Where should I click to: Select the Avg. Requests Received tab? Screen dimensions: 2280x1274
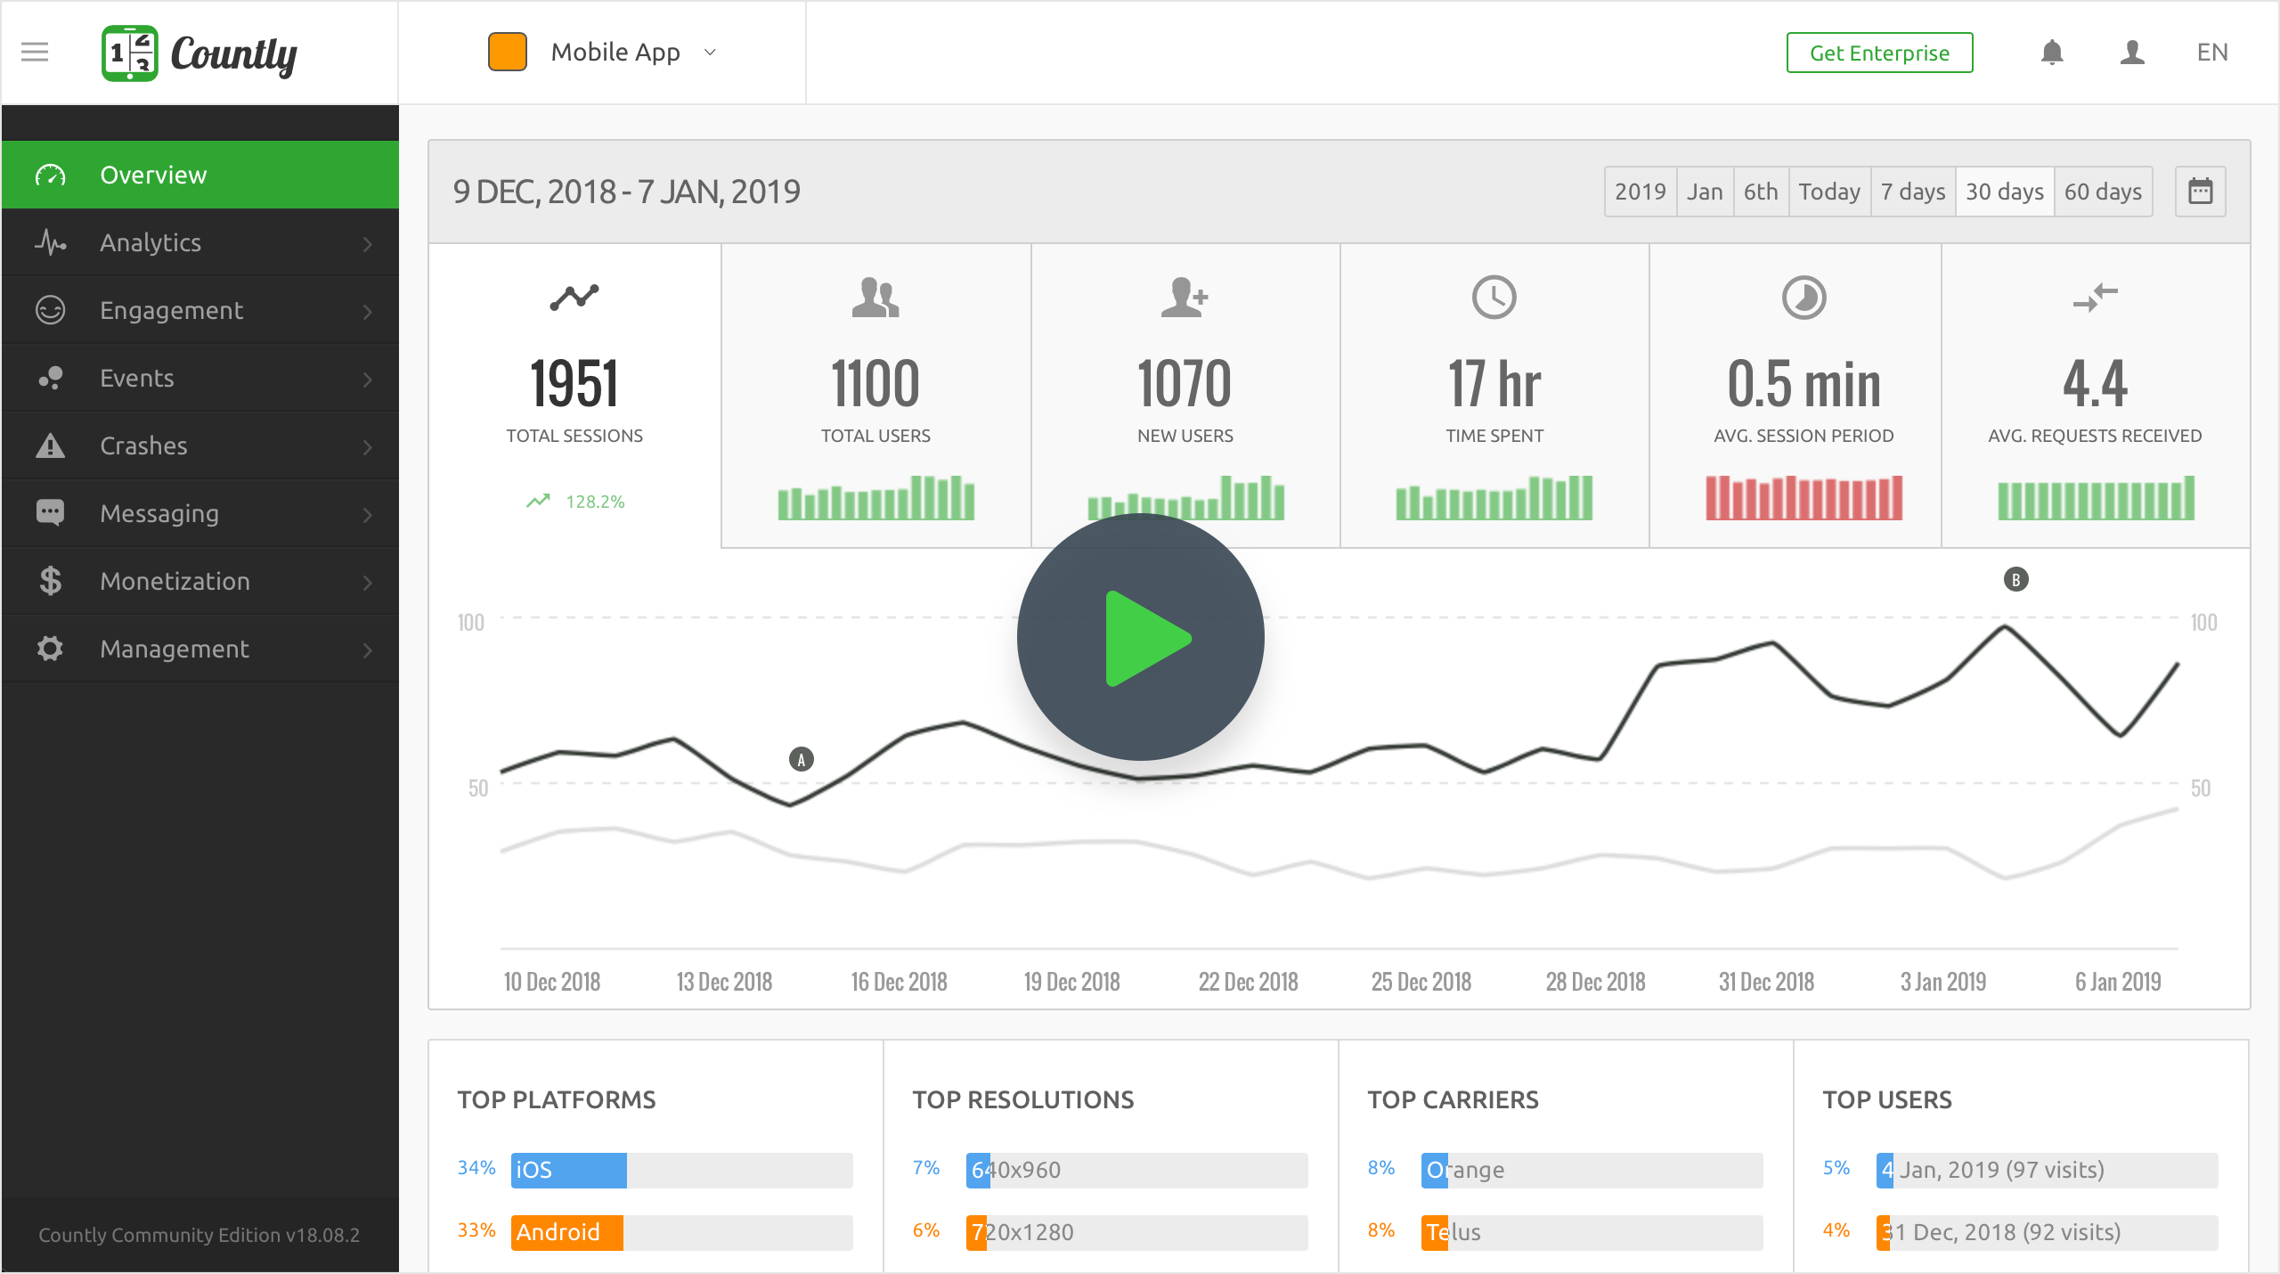click(2096, 396)
